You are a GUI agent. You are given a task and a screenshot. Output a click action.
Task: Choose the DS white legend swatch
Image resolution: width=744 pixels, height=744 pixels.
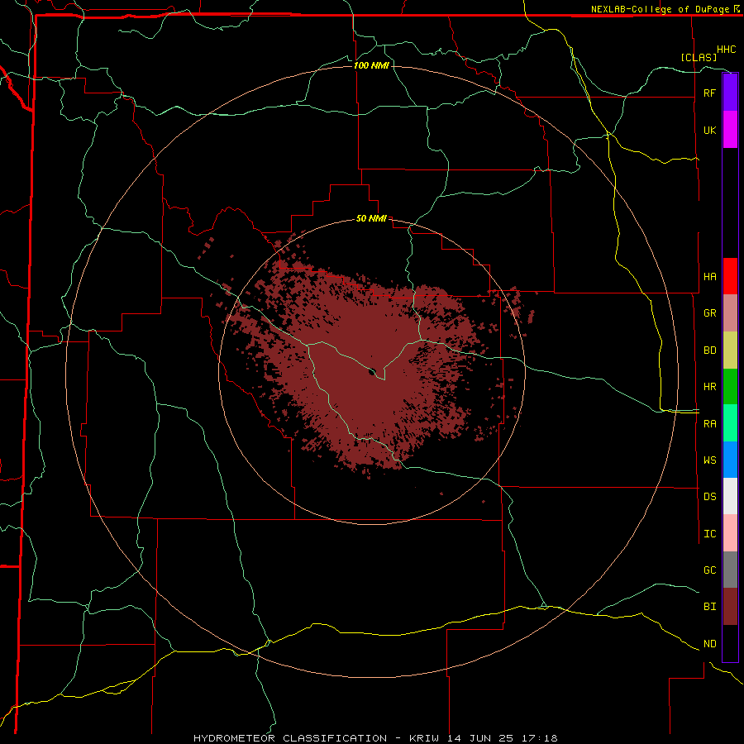click(x=730, y=496)
